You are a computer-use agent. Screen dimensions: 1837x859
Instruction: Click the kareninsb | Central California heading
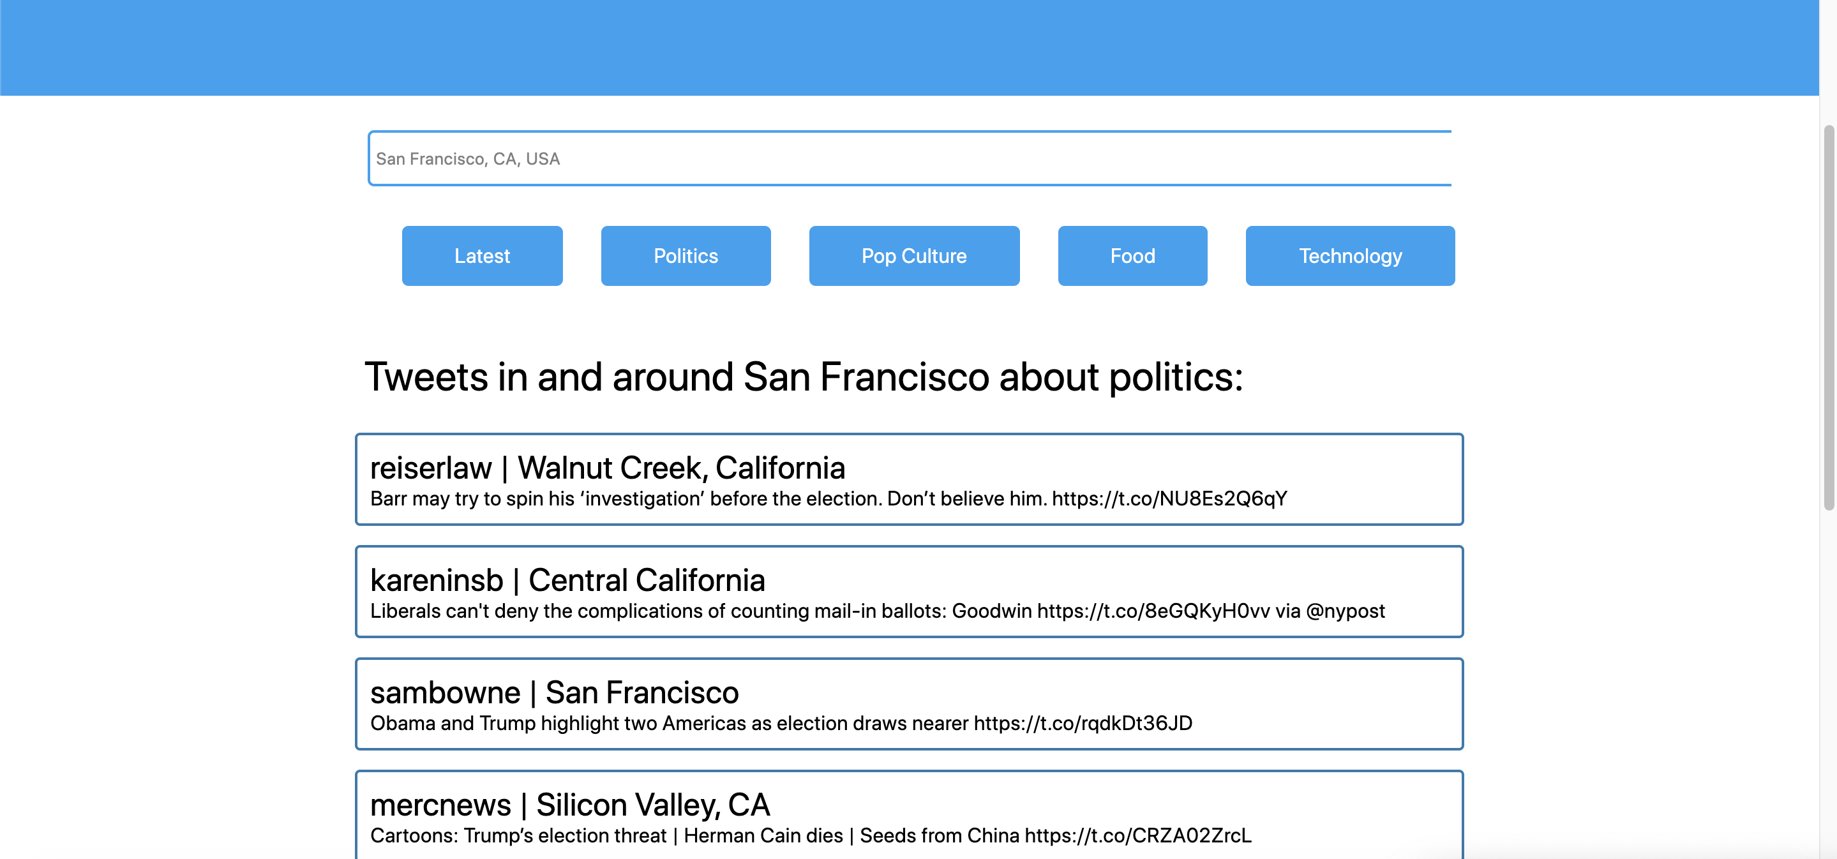point(567,579)
